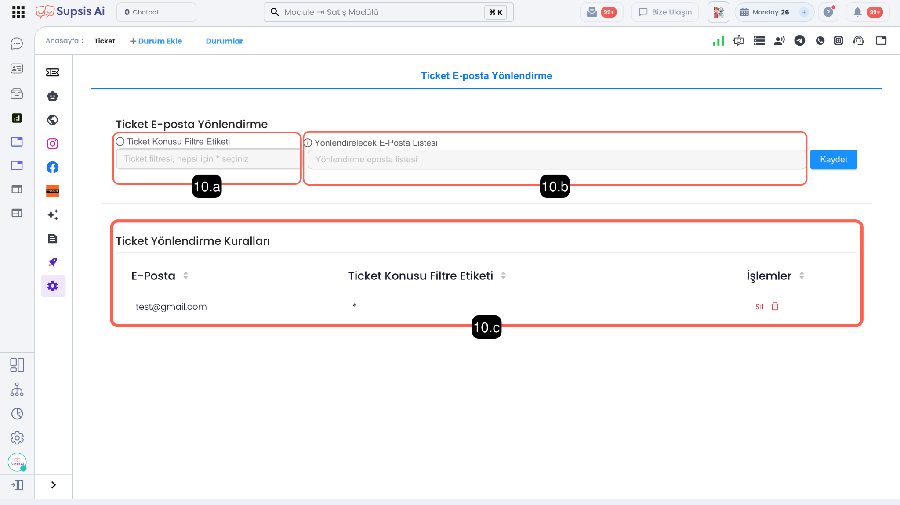The image size is (900, 505).
Task: Click the Telegram icon in top toolbar
Action: [x=799, y=41]
